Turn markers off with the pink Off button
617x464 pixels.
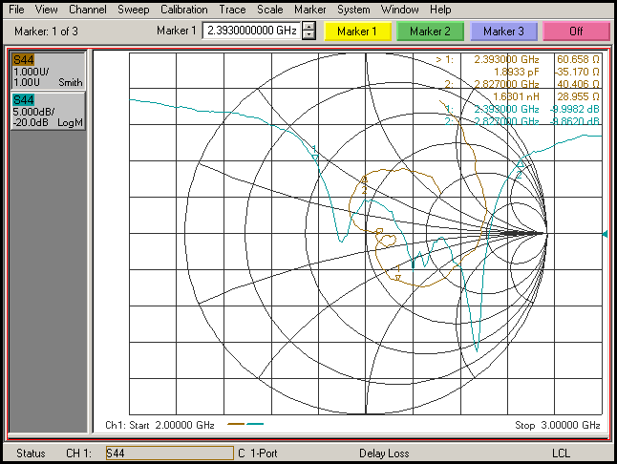[576, 32]
